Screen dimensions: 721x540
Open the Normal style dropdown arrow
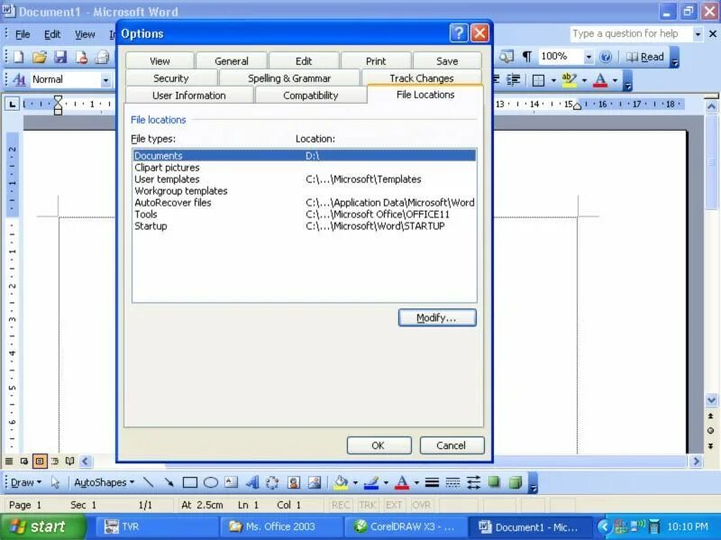click(x=105, y=80)
